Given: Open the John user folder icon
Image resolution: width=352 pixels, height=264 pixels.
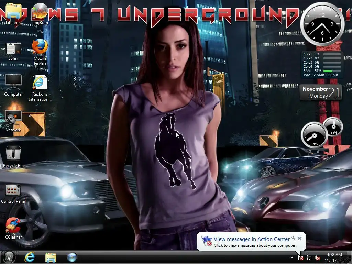Looking at the screenshot, I should pos(13,52).
